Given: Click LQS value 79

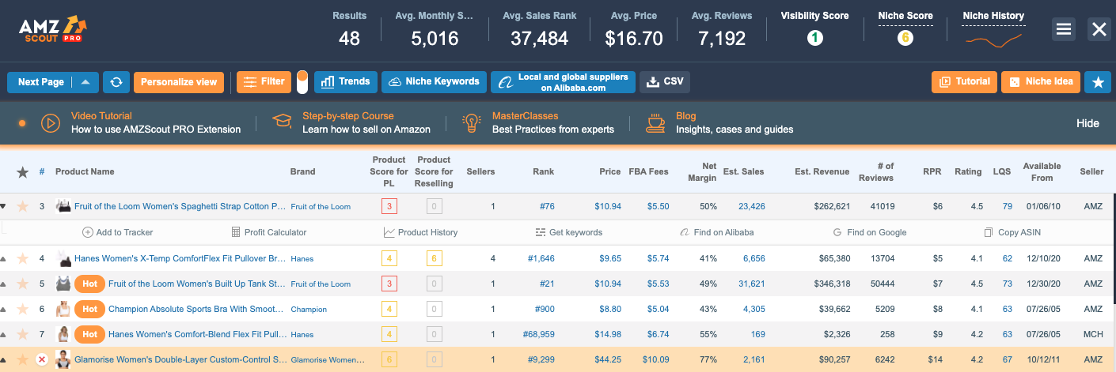Looking at the screenshot, I should point(1008,206).
